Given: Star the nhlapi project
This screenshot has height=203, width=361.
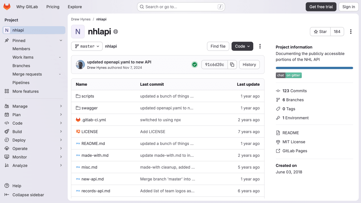Looking at the screenshot, I should pyautogui.click(x=320, y=32).
